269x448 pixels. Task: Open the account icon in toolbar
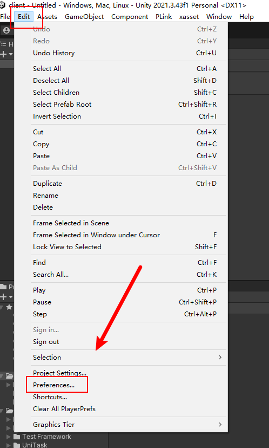(6, 30)
